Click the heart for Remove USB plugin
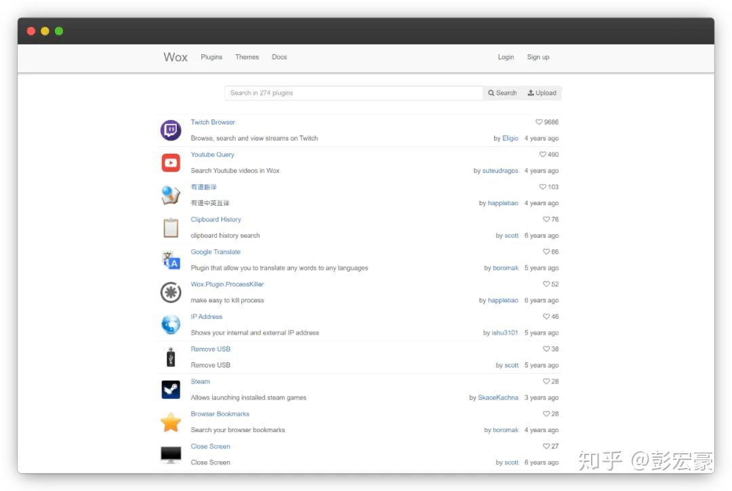 click(x=546, y=349)
